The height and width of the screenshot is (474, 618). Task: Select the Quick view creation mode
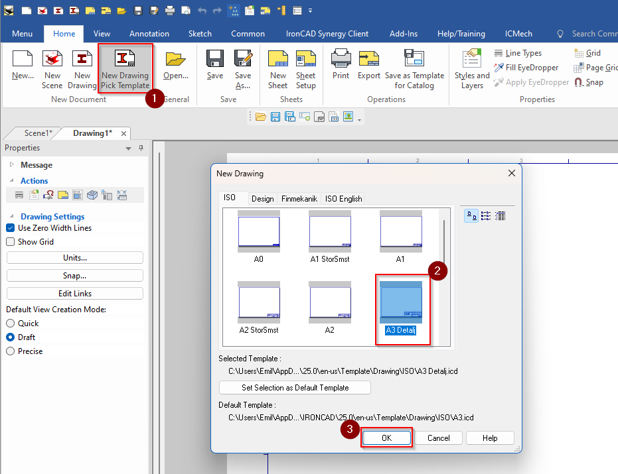(11, 324)
